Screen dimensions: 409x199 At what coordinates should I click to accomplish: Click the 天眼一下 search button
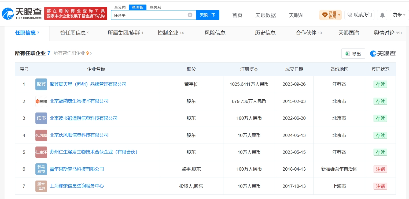pos(208,15)
